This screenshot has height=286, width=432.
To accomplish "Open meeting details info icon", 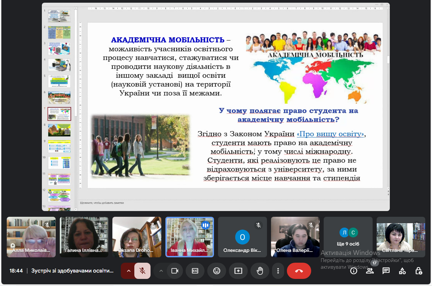I will point(354,271).
